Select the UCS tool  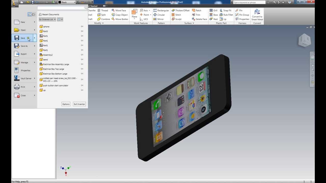tap(144, 19)
